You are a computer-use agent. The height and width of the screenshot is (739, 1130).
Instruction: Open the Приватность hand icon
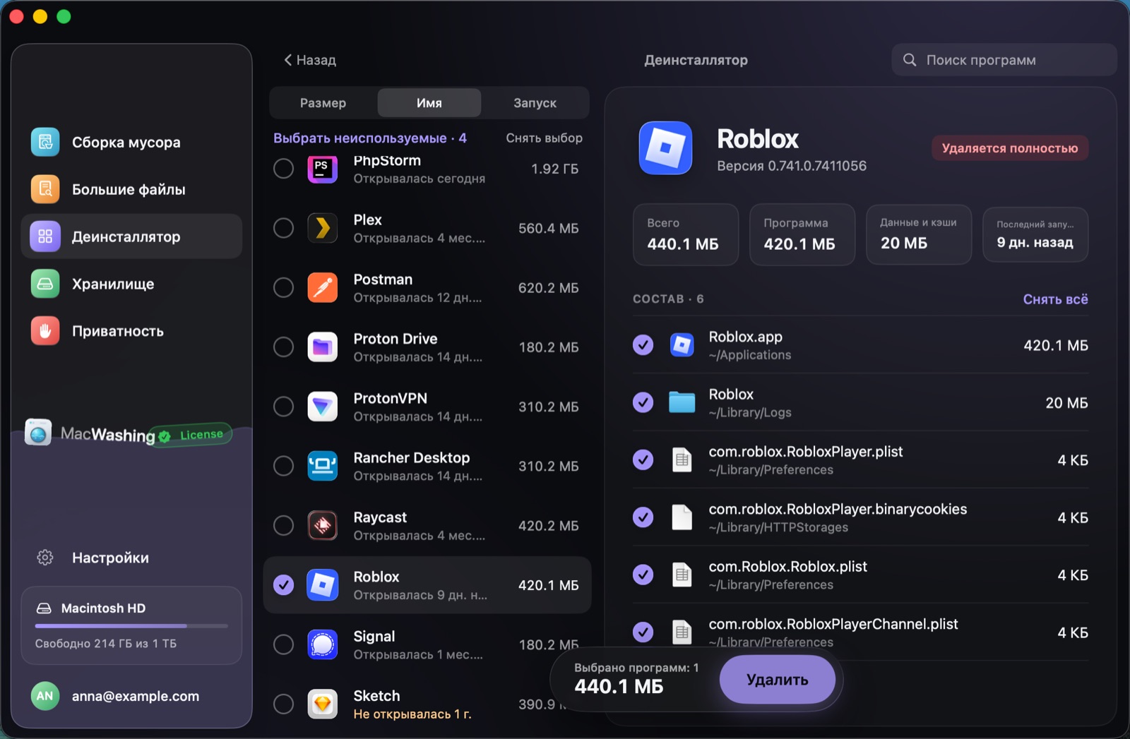(x=45, y=331)
